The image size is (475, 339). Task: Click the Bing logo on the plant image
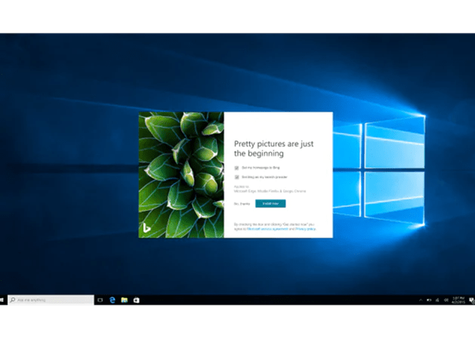147,228
